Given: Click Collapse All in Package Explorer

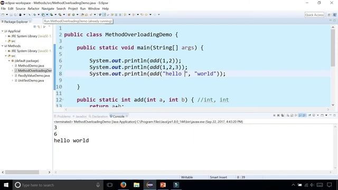Looking at the screenshot, I should (35, 27).
